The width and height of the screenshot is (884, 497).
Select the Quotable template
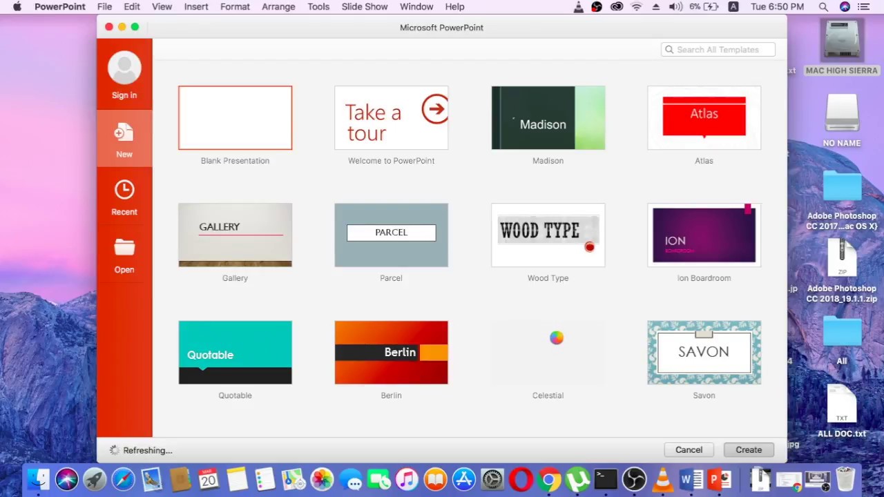coord(235,353)
